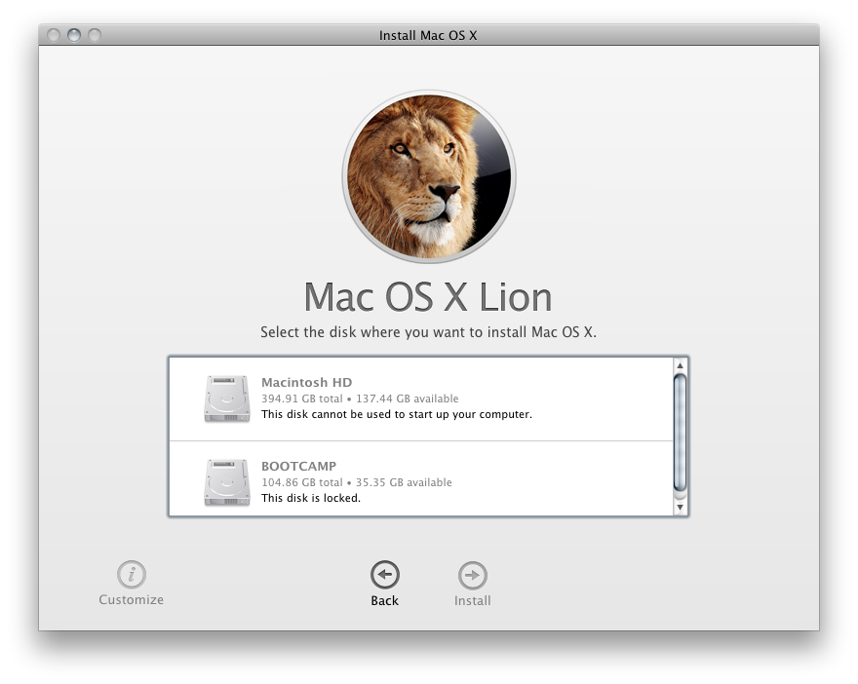Click the Install label

coord(472,600)
